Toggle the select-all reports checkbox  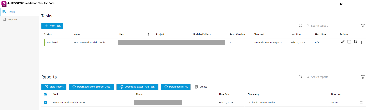coord(45,94)
